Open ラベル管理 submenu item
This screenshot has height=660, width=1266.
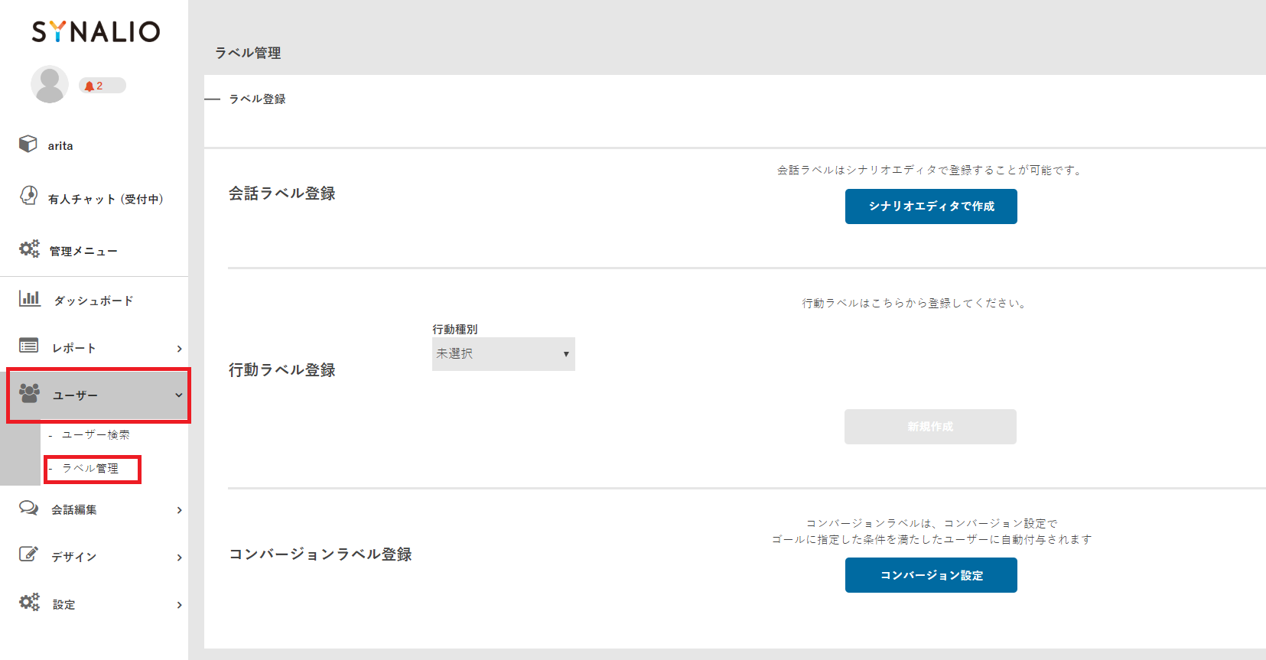(90, 468)
